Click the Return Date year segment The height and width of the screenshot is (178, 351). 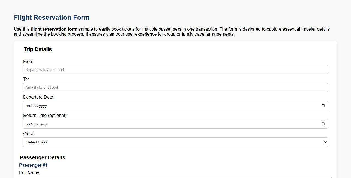tap(43, 124)
